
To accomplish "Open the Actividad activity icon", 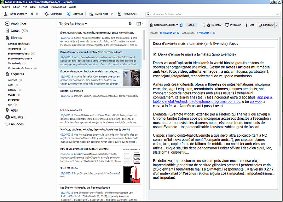I will [69, 14].
